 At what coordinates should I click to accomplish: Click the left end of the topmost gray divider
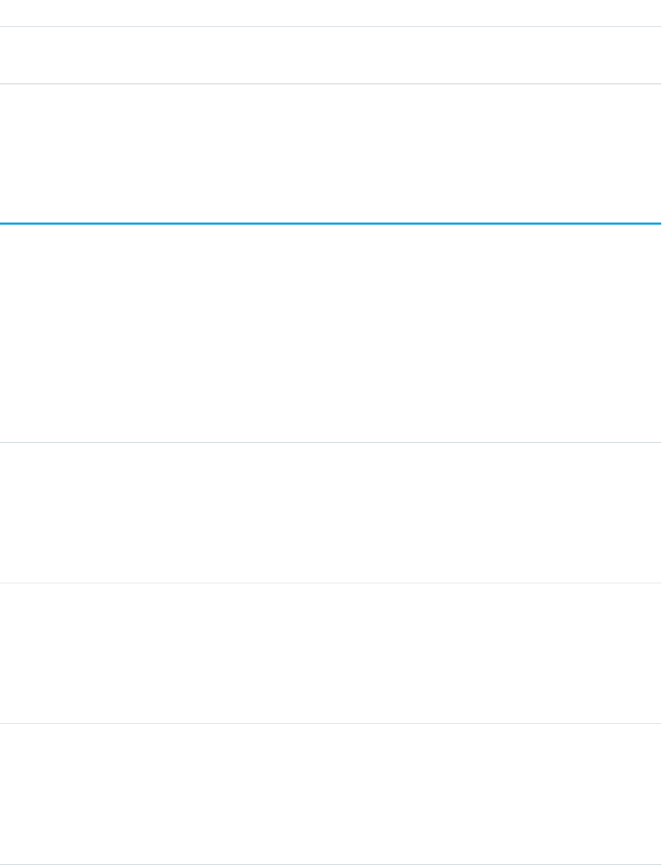3,27
